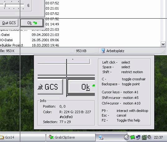This screenshot has width=167, height=142.
Task: Click the scrollbar down arrow in file list
Action: point(163,44)
